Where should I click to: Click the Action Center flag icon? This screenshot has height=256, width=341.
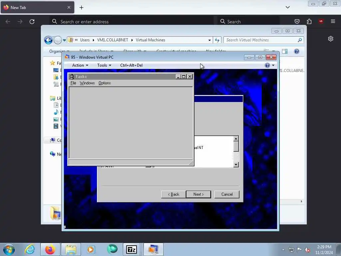pyautogui.click(x=299, y=250)
